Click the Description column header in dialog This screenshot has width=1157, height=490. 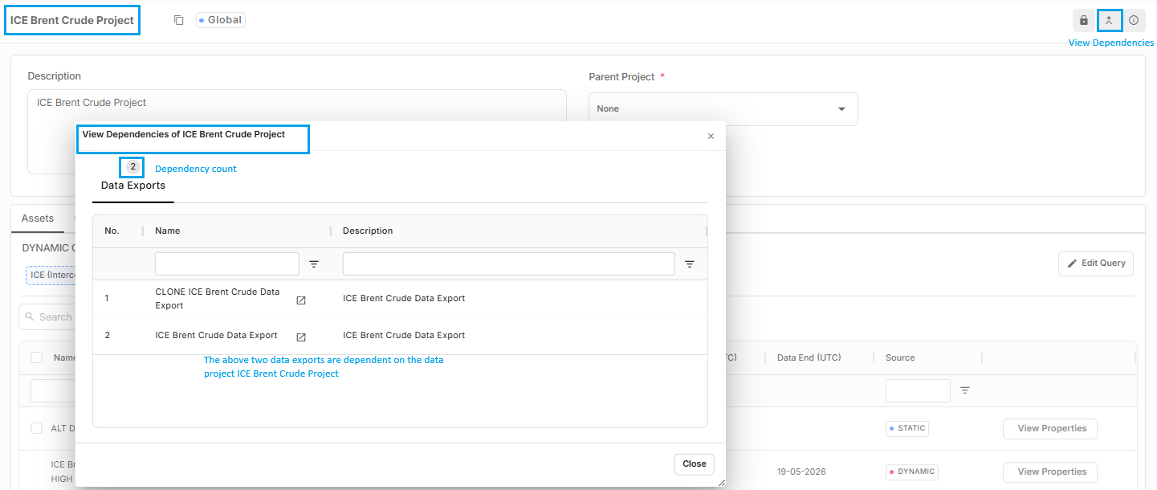(368, 231)
